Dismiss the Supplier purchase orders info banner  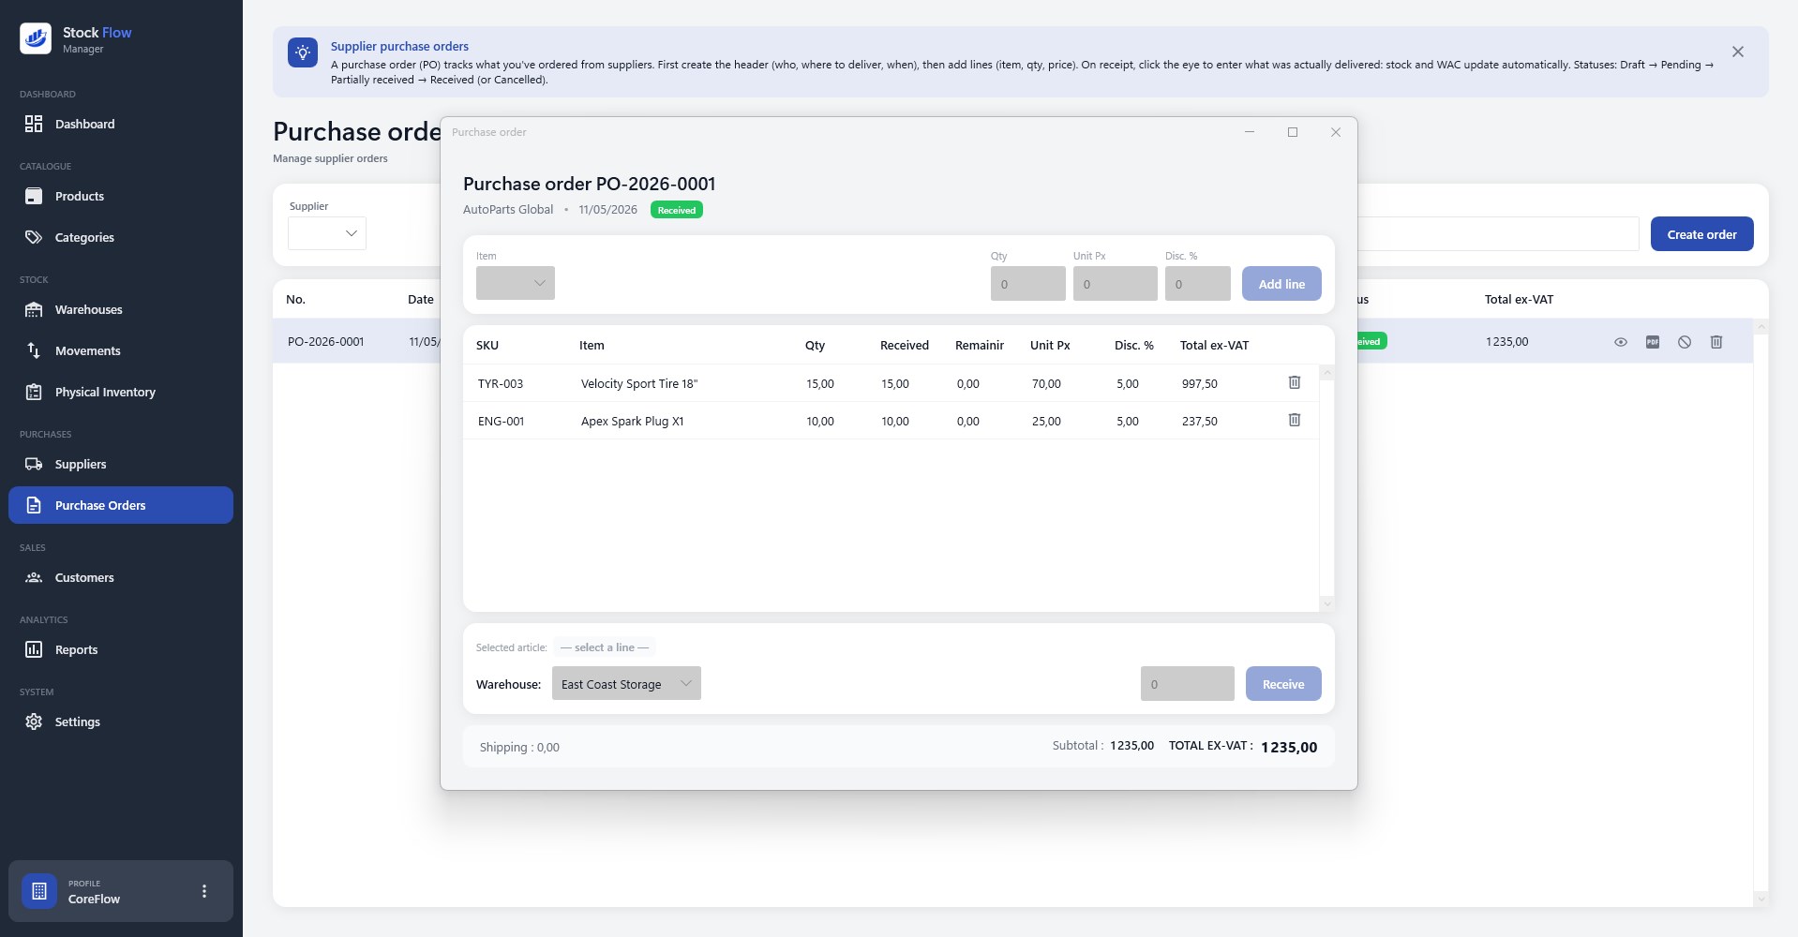coord(1738,52)
